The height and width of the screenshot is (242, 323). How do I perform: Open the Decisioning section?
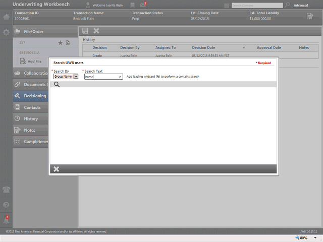click(x=31, y=96)
